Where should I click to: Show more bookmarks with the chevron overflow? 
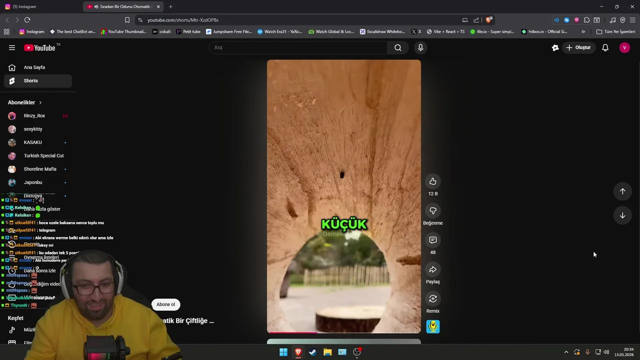tap(583, 31)
